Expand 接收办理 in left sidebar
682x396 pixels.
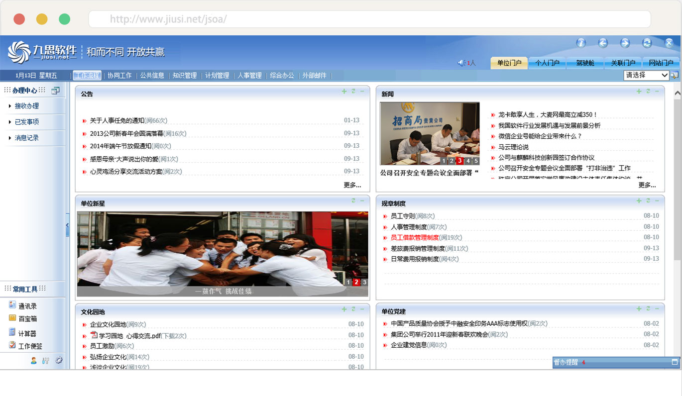pos(26,106)
